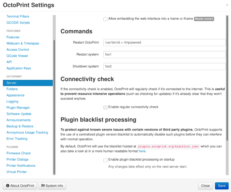Click the info icon in About OctoPrint button
This screenshot has width=231, height=192.
8,186
